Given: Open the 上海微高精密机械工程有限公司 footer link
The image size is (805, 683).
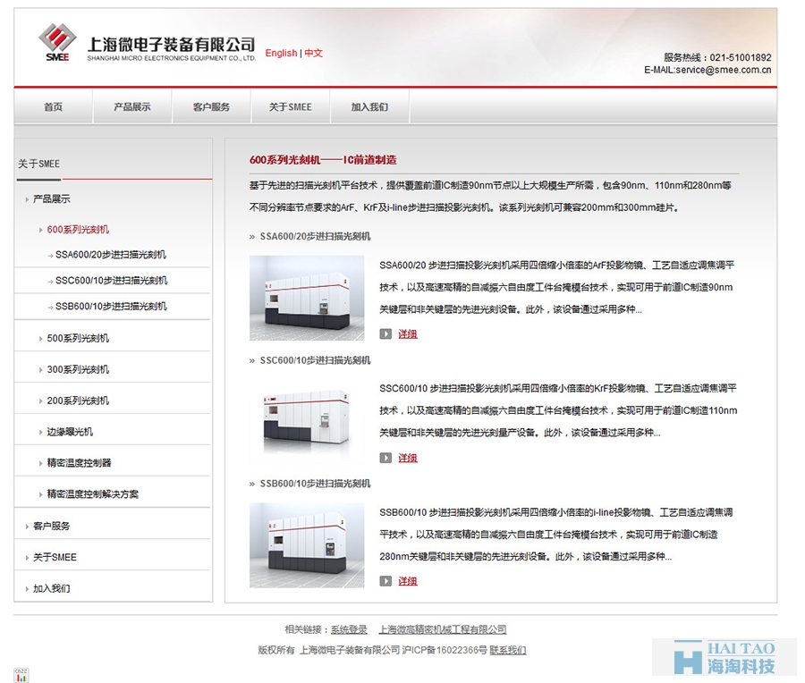Looking at the screenshot, I should (443, 629).
